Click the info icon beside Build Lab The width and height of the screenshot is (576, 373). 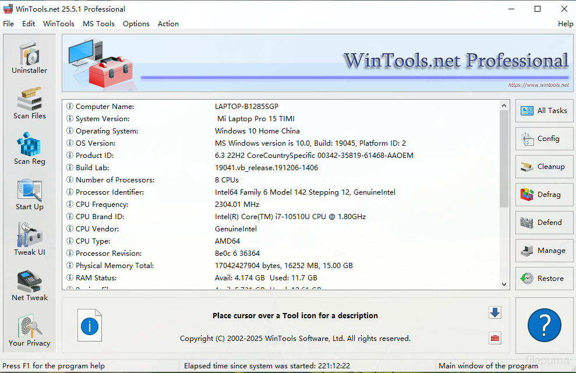70,167
